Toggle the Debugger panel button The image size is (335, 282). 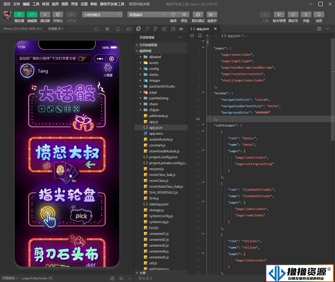45,14
